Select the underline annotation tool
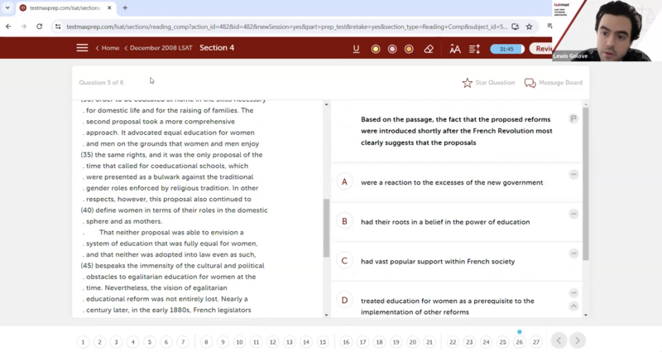 [356, 49]
